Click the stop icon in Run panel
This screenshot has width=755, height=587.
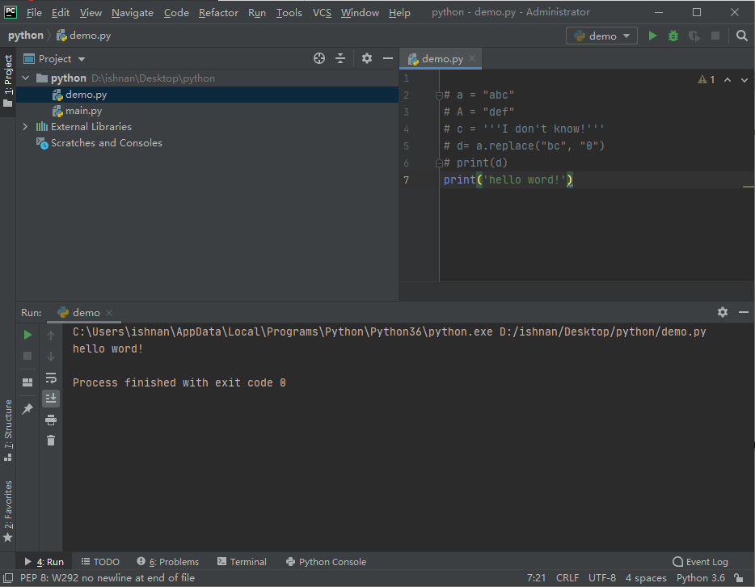click(27, 356)
